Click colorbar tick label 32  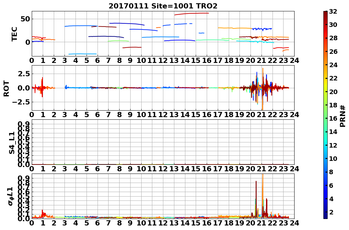pyautogui.click(x=333, y=12)
